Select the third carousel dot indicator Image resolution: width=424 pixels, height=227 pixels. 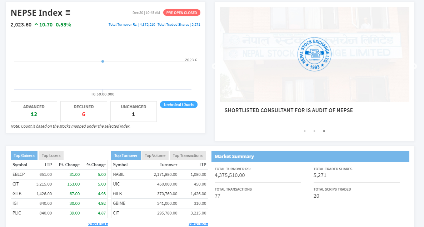point(324,131)
